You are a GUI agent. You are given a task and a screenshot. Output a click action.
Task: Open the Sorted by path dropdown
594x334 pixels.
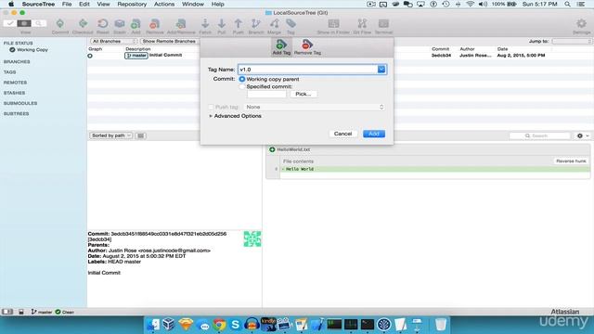[x=111, y=135]
